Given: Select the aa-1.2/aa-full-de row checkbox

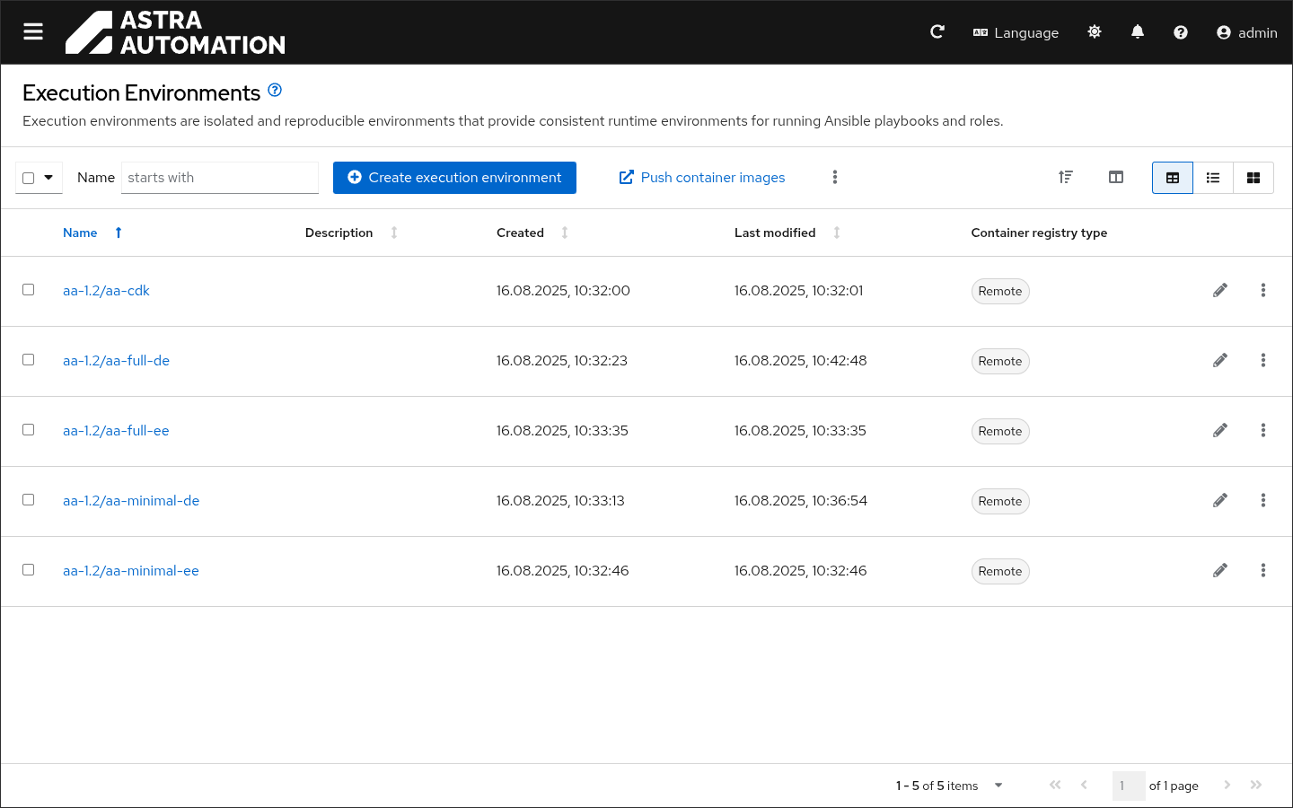Looking at the screenshot, I should pos(29,360).
